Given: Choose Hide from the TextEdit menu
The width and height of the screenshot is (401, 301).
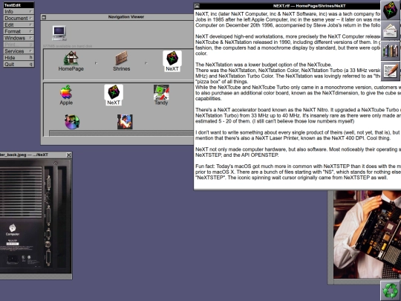Looking at the screenshot, I should tap(19, 57).
